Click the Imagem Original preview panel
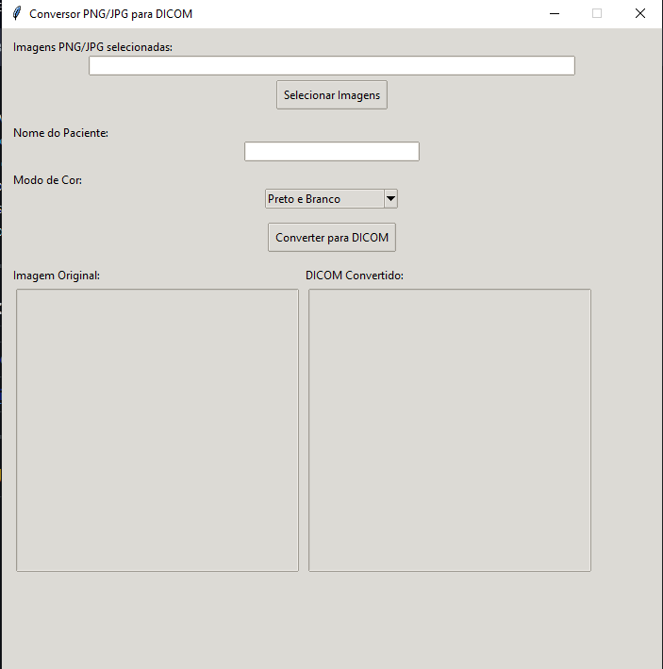Viewport: 663px width, 669px height. (x=157, y=430)
